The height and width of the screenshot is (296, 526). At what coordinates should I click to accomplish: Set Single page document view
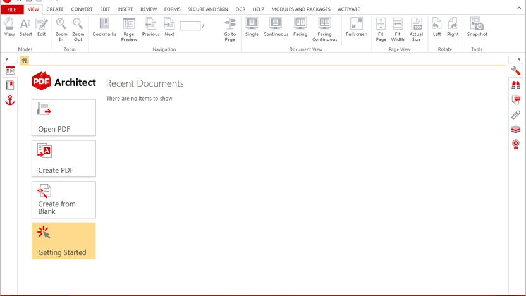(x=252, y=27)
